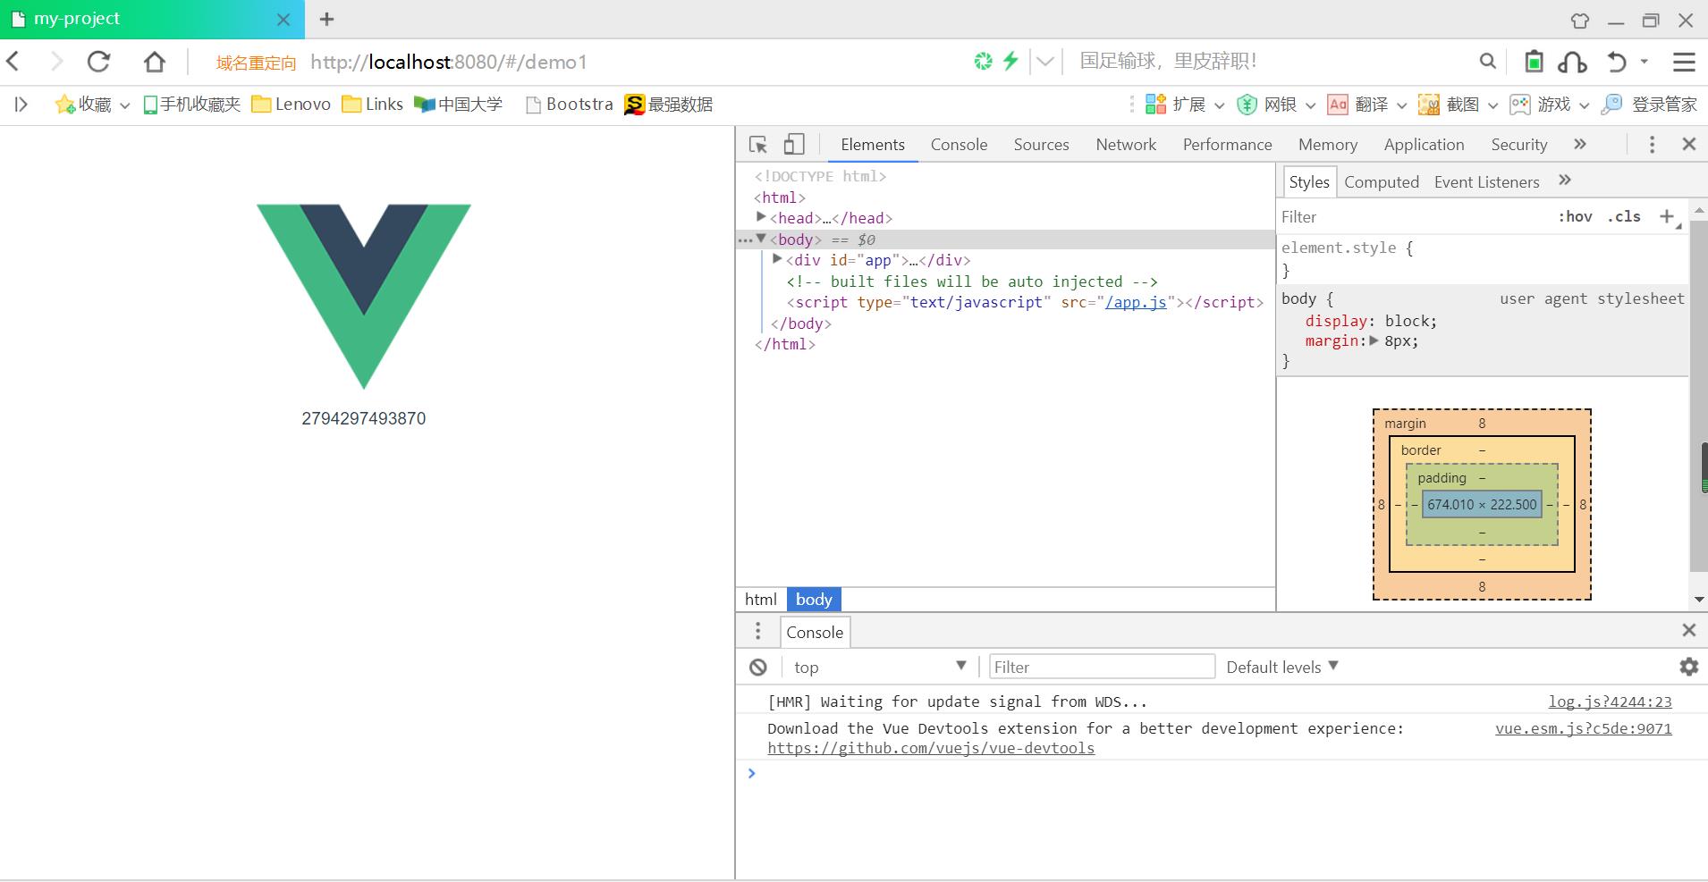Open address bar dropdown chevron

point(1044,61)
